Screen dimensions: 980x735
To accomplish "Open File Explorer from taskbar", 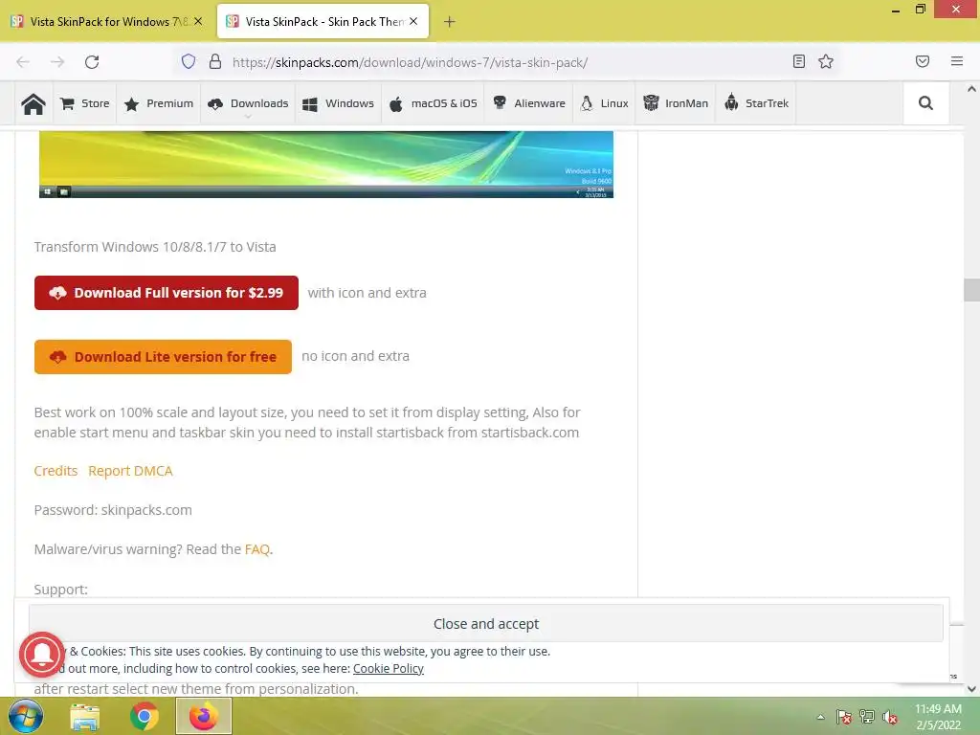I will 85,716.
